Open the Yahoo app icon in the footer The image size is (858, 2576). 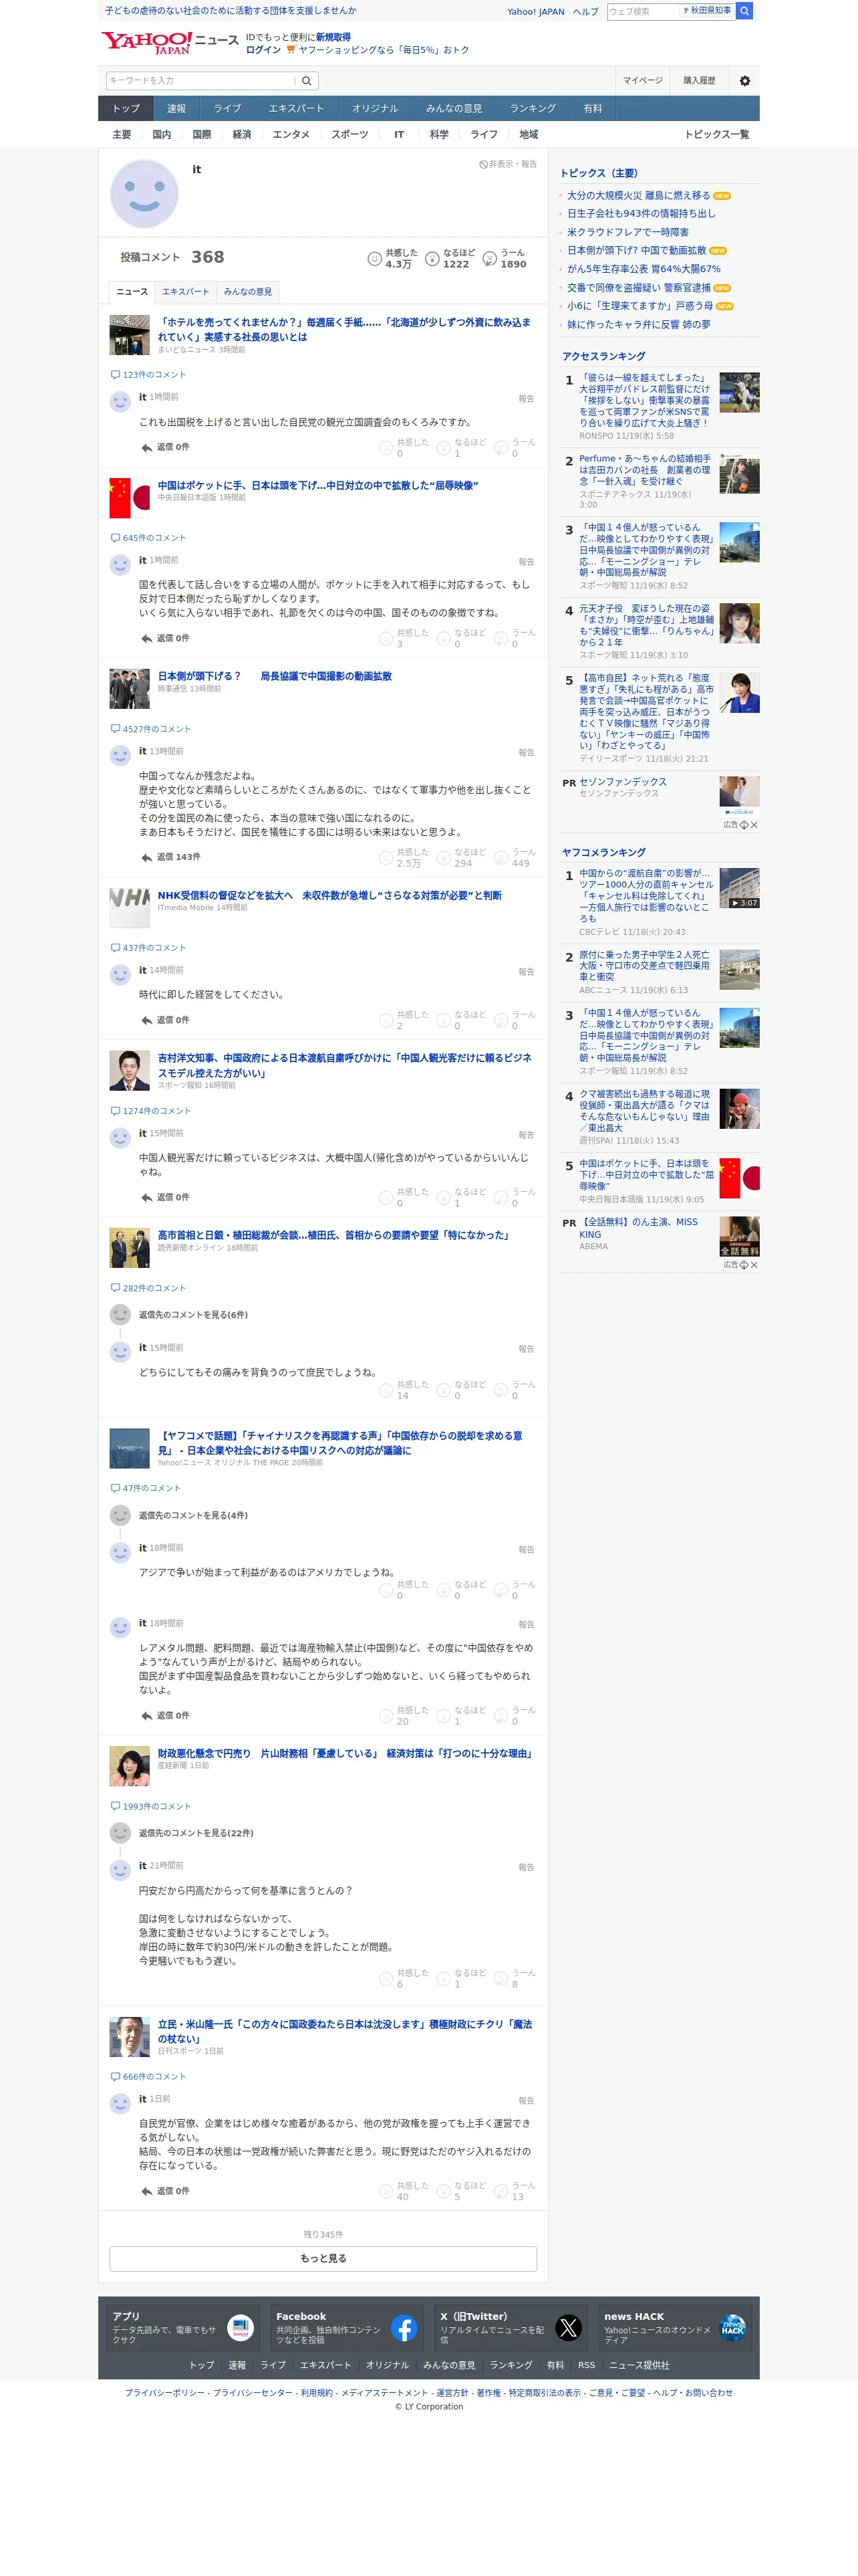click(240, 2328)
